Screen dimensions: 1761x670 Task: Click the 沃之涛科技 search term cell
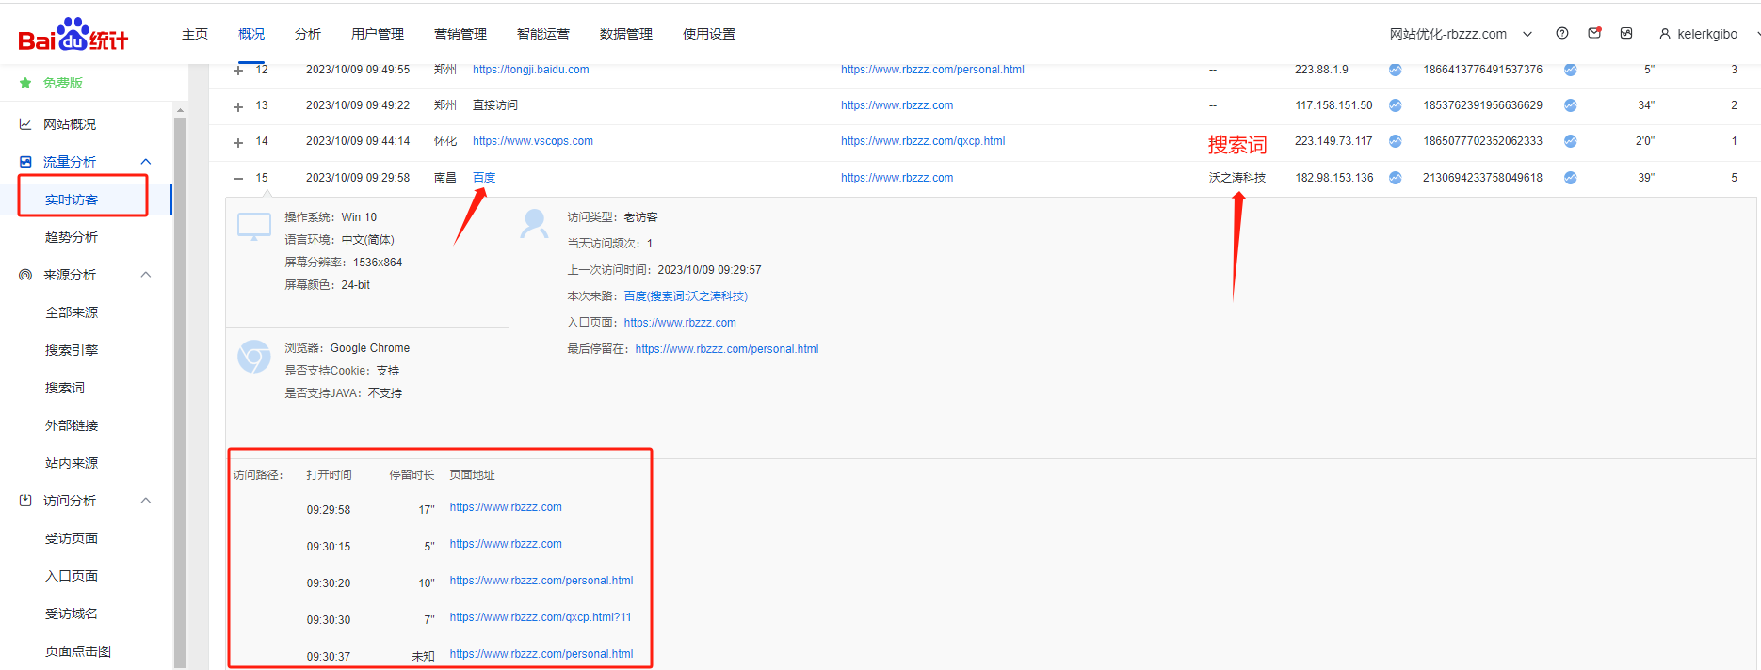pos(1237,178)
